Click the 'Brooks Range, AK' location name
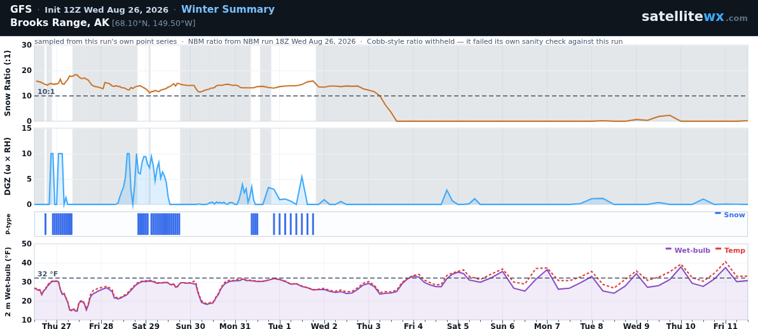 [60, 23]
